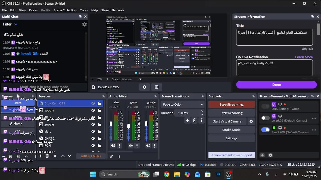
Task: Zoom in the preview with plus
Action: pyautogui.click(x=107, y=79)
